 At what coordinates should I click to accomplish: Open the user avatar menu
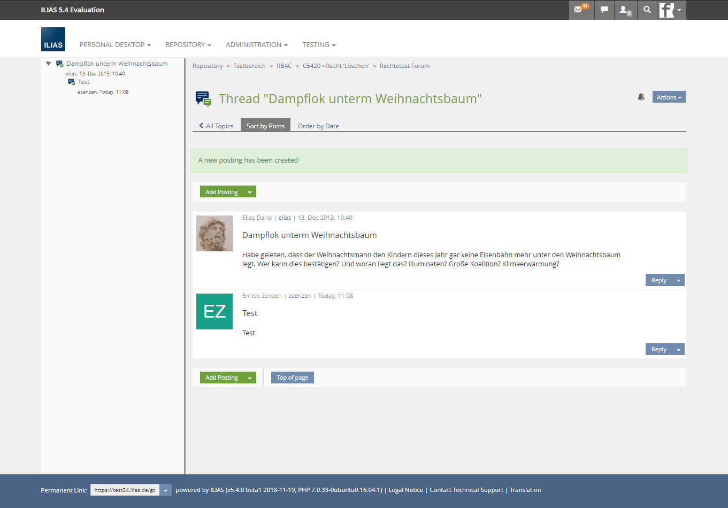[671, 10]
